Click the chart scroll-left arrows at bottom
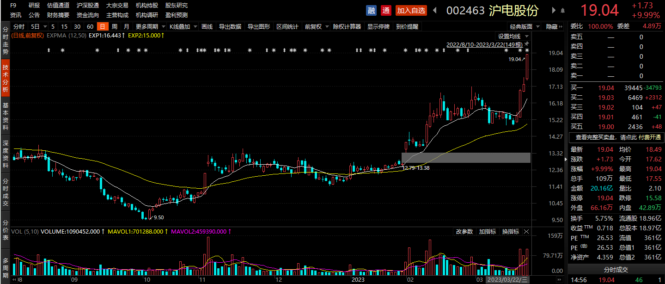The image size is (665, 284). [14, 280]
